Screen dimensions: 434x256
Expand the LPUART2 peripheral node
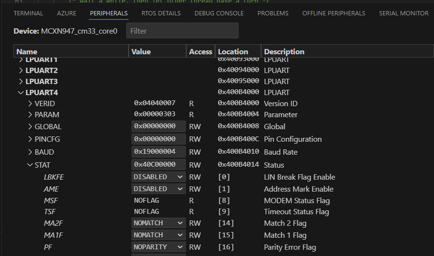(21, 71)
